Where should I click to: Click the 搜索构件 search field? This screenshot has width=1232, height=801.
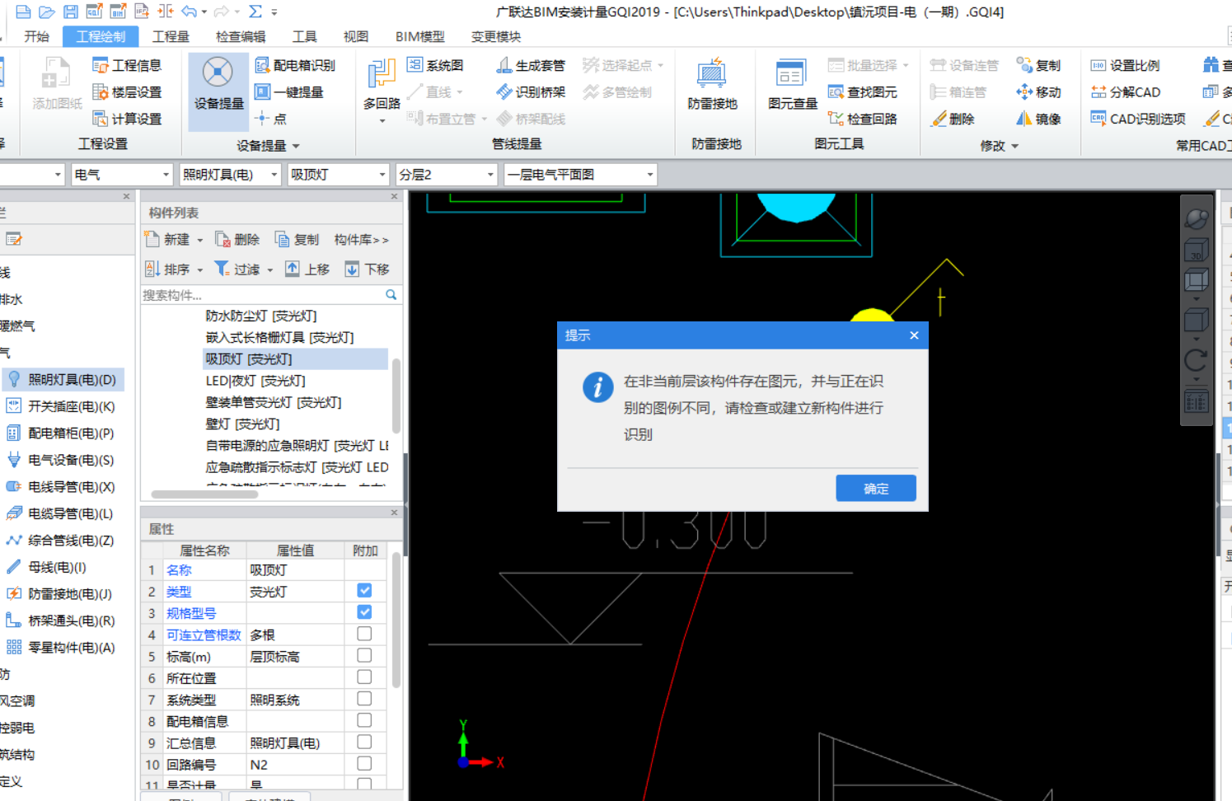click(x=262, y=294)
